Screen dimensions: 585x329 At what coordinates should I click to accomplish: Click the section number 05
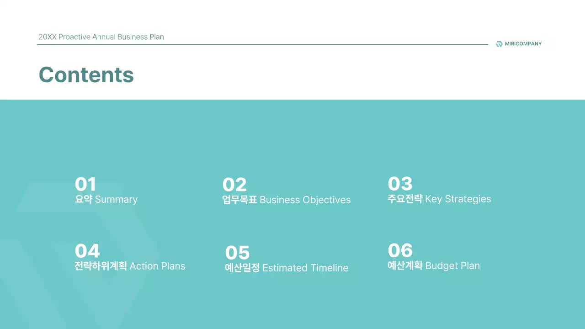click(x=237, y=253)
